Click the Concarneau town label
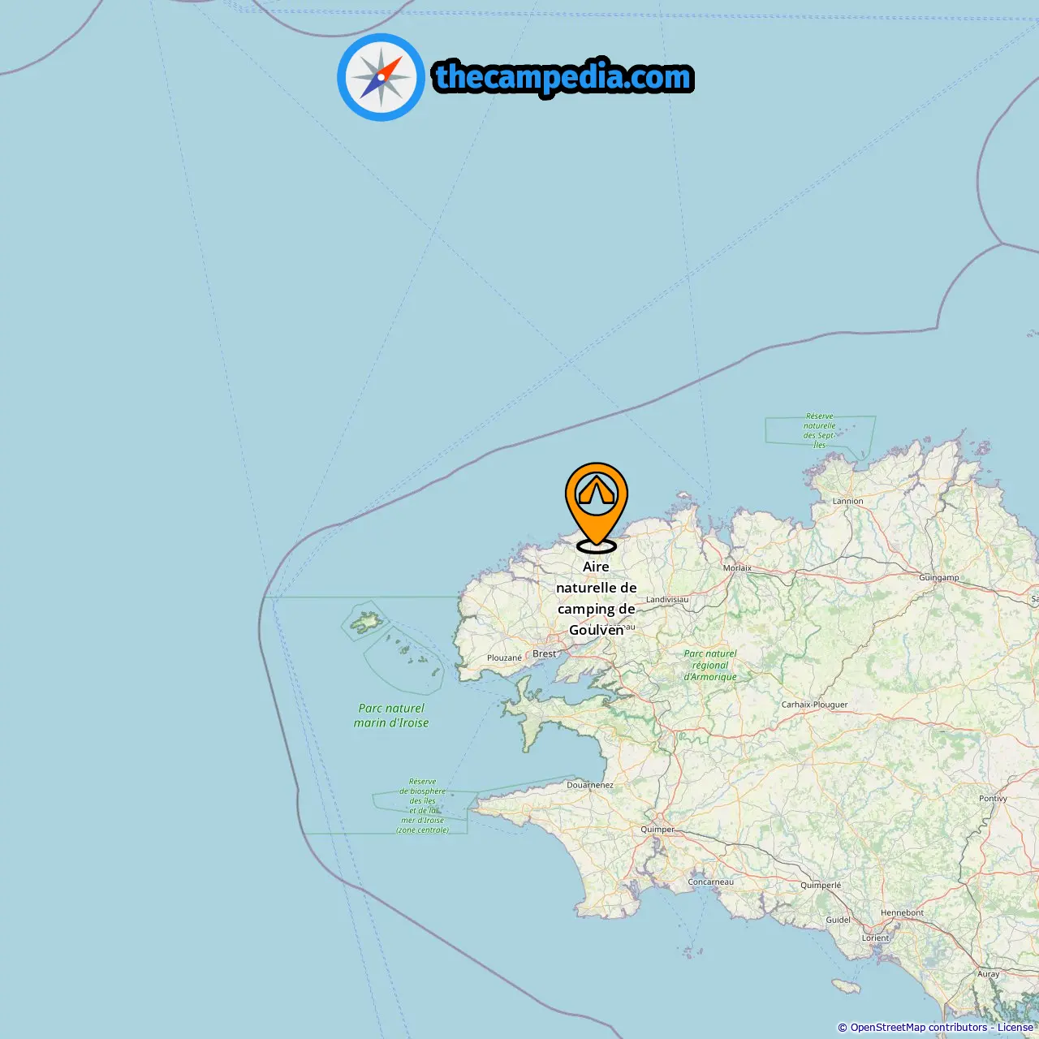 711,882
